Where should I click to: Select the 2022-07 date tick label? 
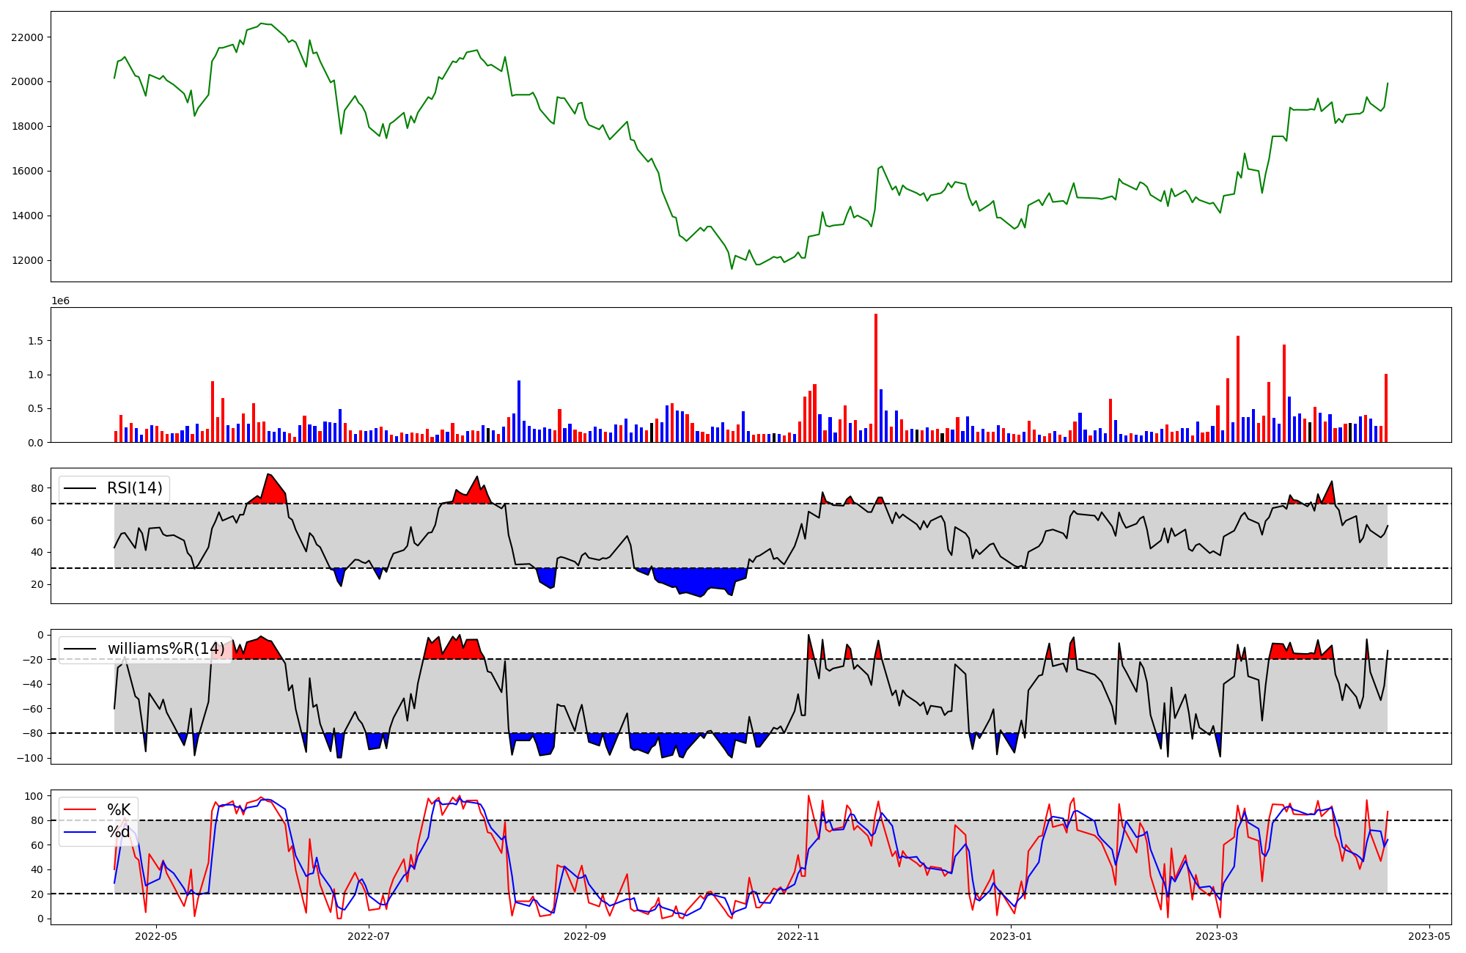[369, 936]
